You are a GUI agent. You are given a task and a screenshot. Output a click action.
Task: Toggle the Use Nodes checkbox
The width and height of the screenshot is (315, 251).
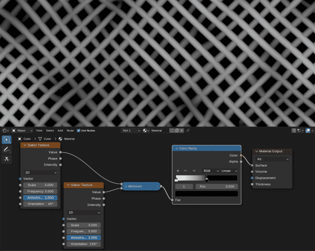[78, 130]
